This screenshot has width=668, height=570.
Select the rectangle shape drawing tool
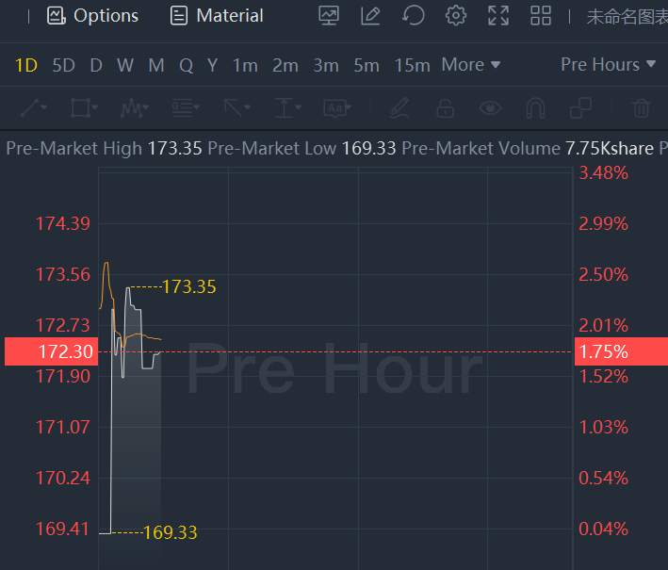(85, 108)
